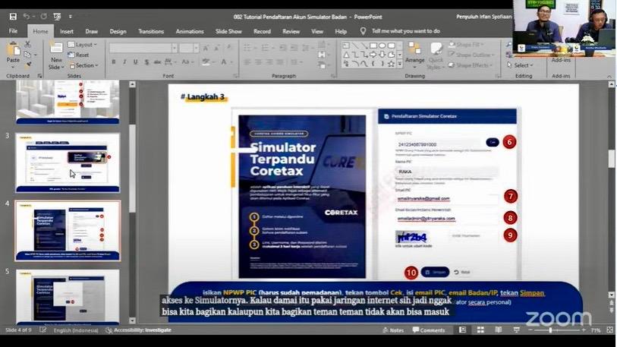Open the Select dropdown in Editing group
The image size is (617, 347).
[522, 65]
